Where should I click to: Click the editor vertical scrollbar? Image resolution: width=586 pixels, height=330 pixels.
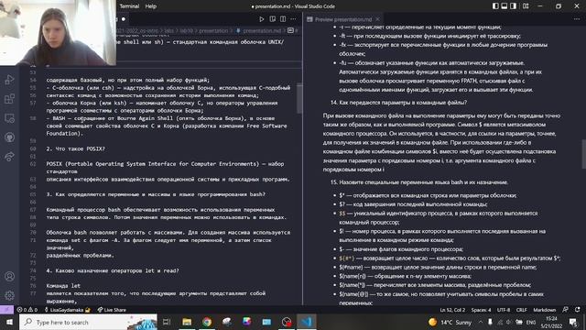tap(299, 98)
